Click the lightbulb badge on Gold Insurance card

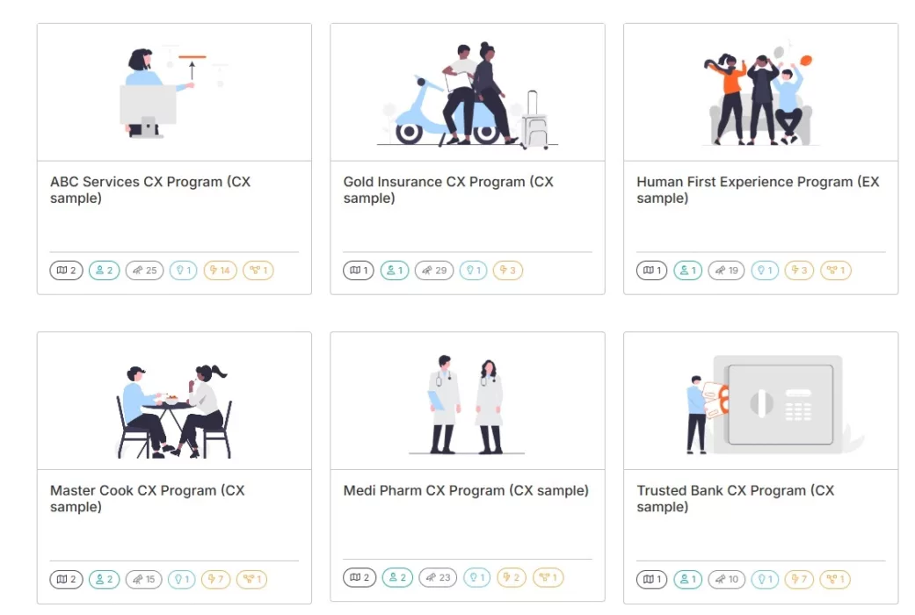473,270
